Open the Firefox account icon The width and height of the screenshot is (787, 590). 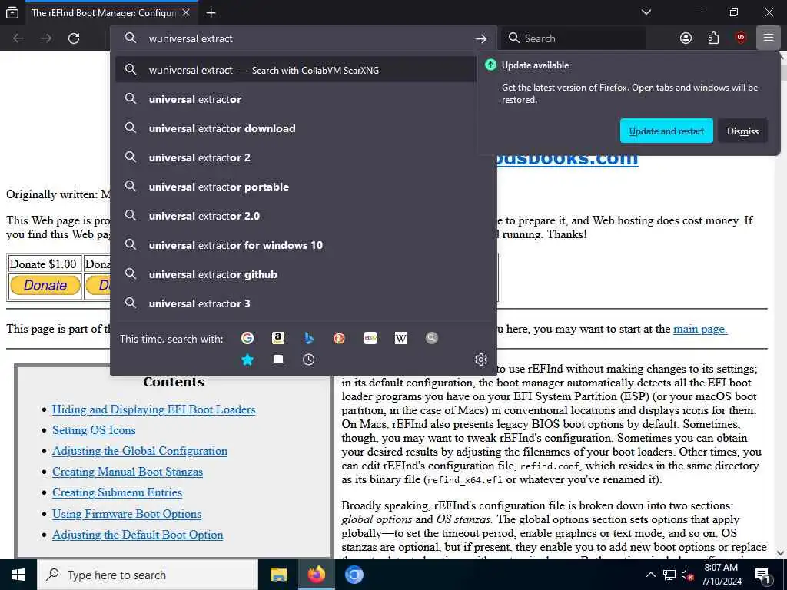point(686,38)
